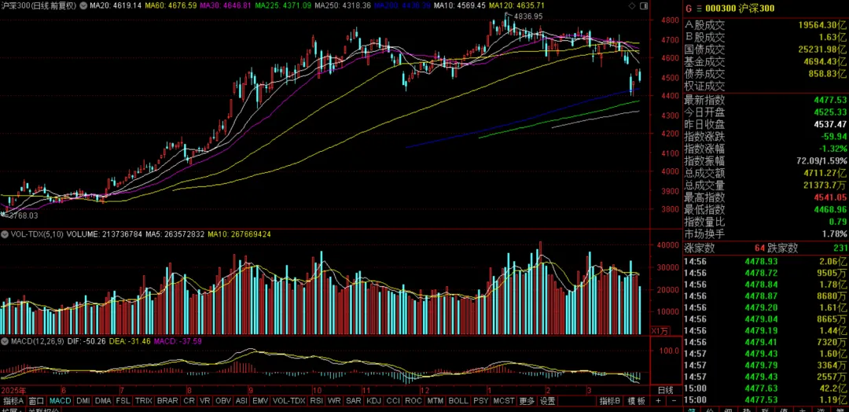Click the round icon before MACD(12,26,9)
The image size is (849, 412).
click(x=4, y=340)
